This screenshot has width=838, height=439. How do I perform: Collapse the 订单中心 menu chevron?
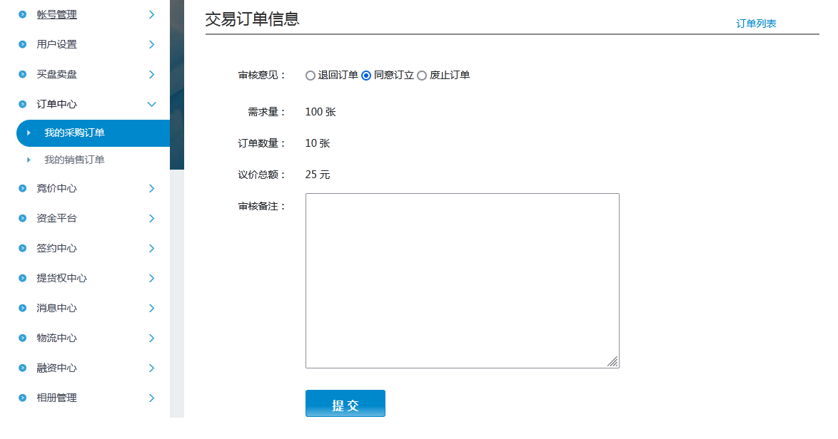pos(151,104)
